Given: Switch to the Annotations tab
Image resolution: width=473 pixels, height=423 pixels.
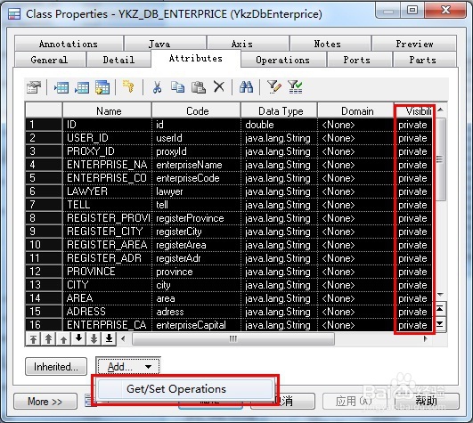Looking at the screenshot, I should pos(69,44).
